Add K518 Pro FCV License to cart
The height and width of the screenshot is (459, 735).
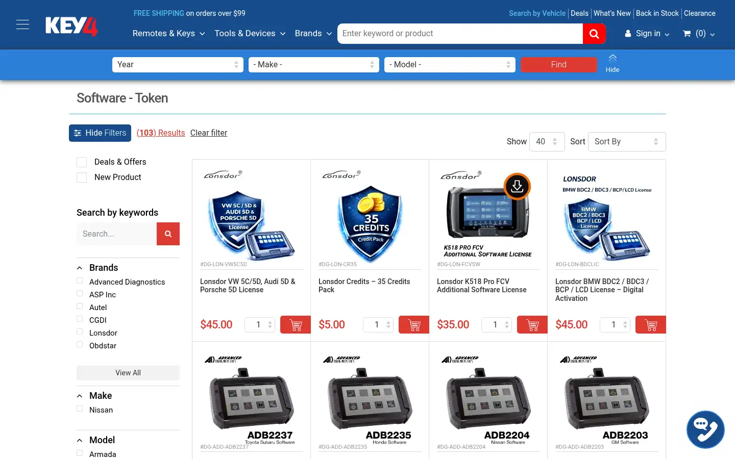coord(532,325)
